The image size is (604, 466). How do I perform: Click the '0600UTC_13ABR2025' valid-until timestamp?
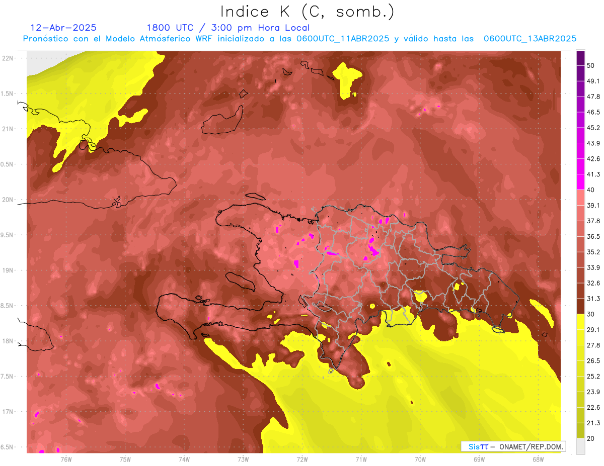click(530, 38)
